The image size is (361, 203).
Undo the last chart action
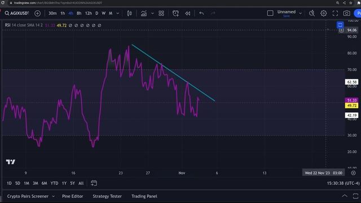201,14
